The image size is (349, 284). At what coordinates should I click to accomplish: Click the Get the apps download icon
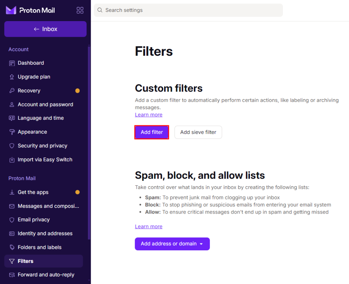[x=11, y=192]
